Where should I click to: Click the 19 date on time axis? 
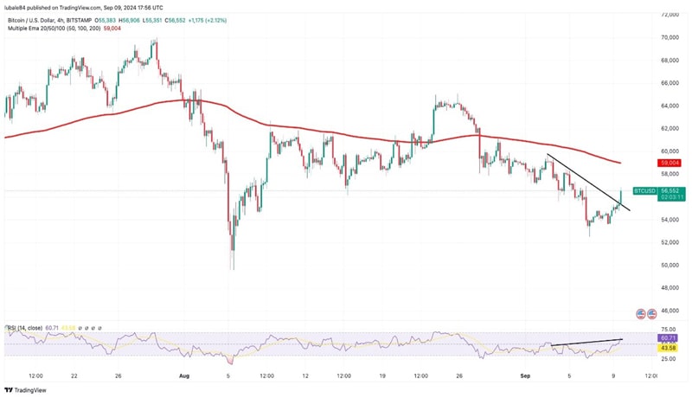(382, 376)
